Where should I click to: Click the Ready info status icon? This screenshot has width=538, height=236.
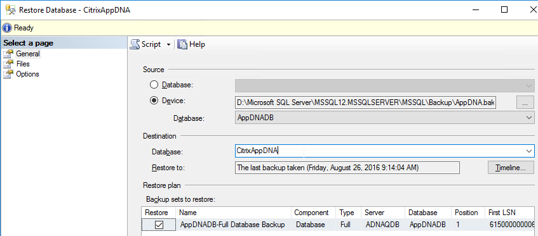(x=7, y=28)
